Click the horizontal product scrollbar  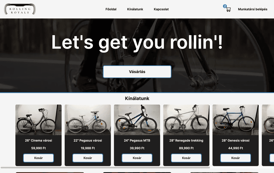click(105, 168)
